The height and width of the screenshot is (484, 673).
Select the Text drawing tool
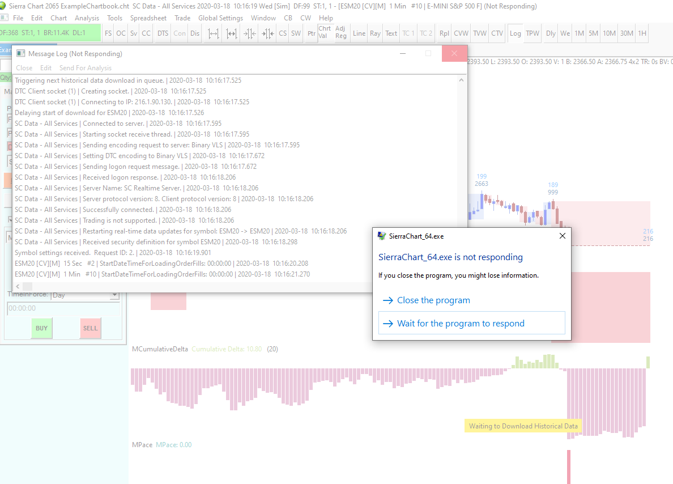[x=391, y=33]
